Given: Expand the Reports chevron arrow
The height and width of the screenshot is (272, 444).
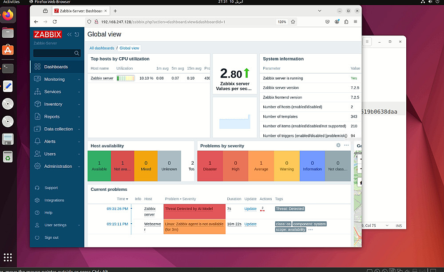Looking at the screenshot, I should click(x=79, y=117).
